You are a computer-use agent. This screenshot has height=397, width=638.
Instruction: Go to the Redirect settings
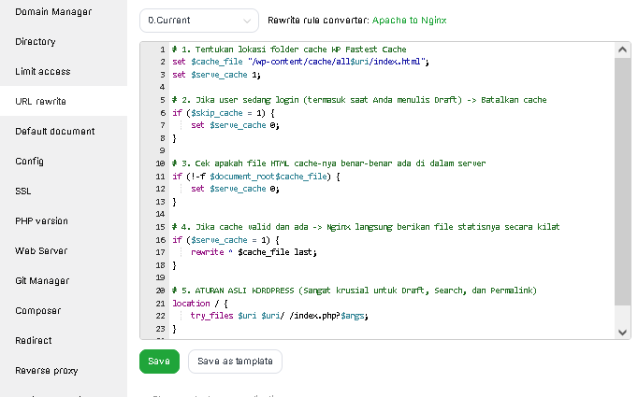pyautogui.click(x=34, y=341)
